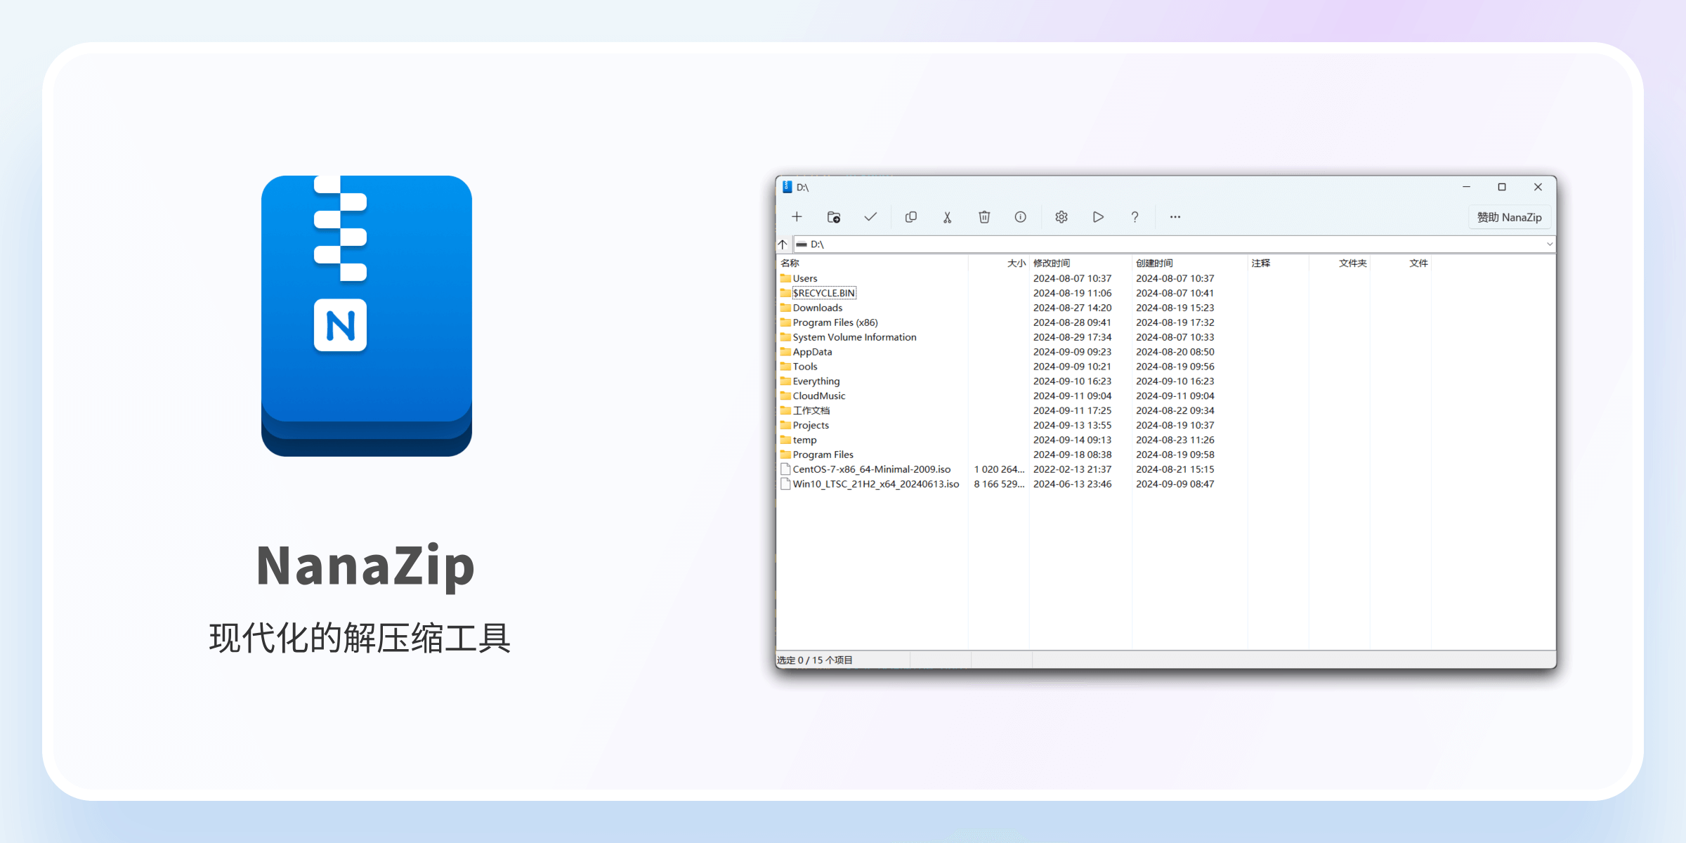Click the folder icon beside Users
1686x843 pixels.
click(785, 279)
